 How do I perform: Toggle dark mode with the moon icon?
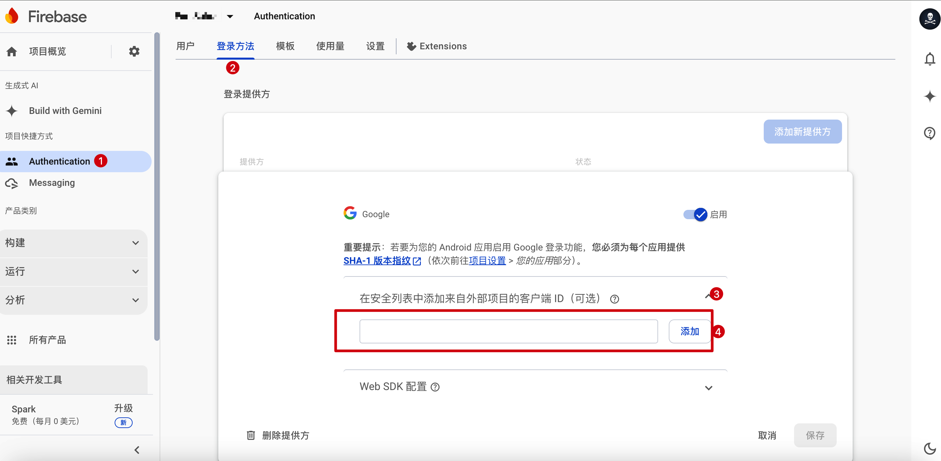point(930,448)
